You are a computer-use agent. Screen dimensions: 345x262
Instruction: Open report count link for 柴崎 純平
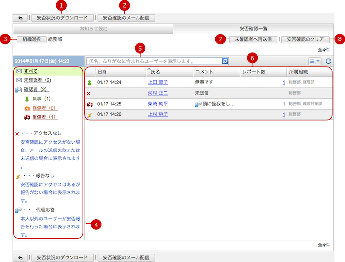pyautogui.click(x=284, y=104)
